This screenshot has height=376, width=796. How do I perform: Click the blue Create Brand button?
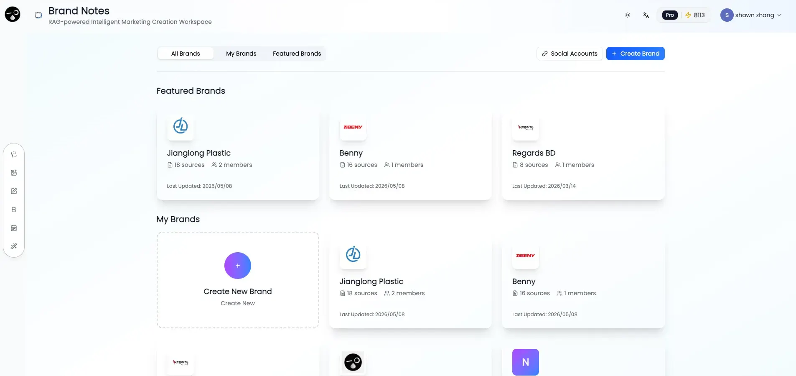[636, 54]
